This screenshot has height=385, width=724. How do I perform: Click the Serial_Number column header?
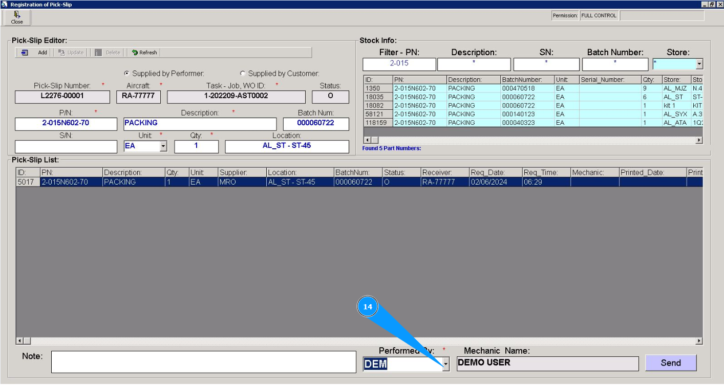point(610,80)
